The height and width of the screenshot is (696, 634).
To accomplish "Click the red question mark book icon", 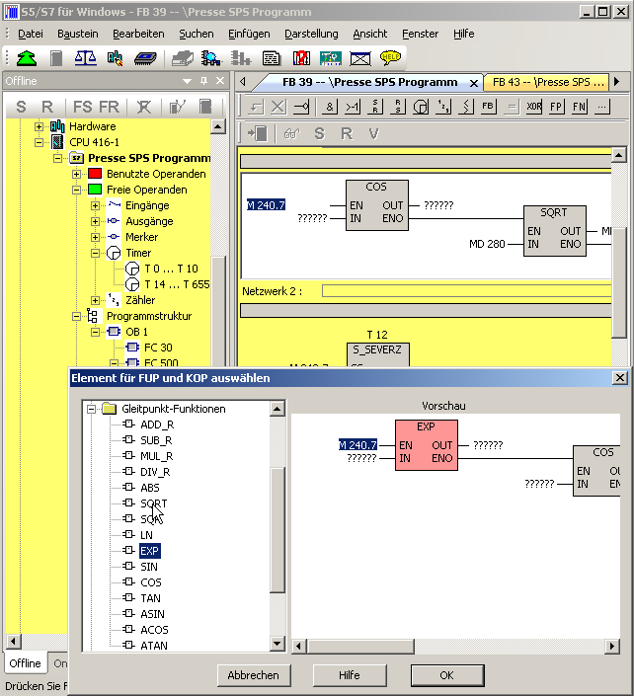I will click(x=301, y=58).
